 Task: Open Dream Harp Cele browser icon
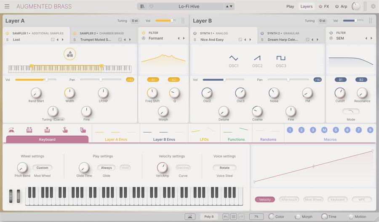tap(307, 40)
